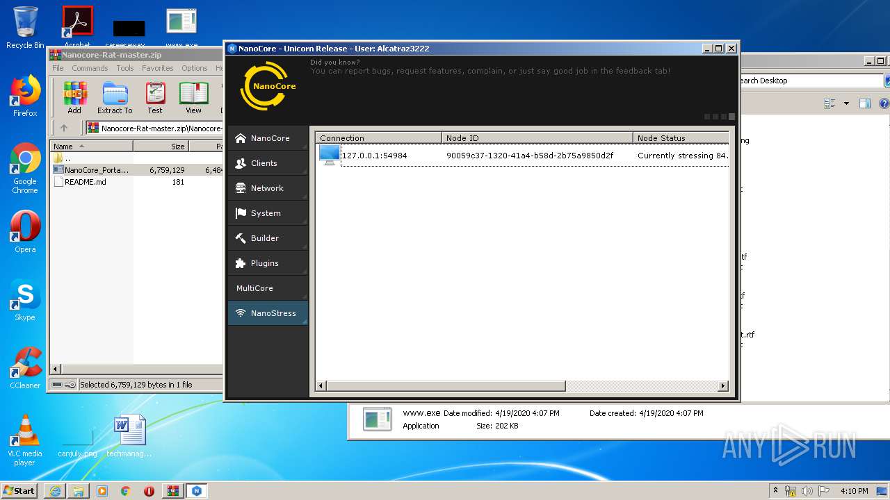This screenshot has width=890, height=500.
Task: Open Explorer change view dropdown arrow
Action: [846, 103]
